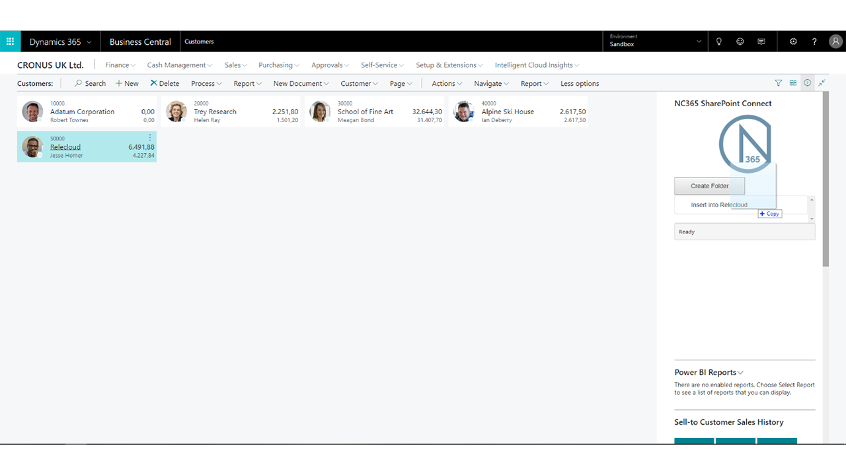The height and width of the screenshot is (475, 846).
Task: Toggle the filter pane funnel icon
Action: click(779, 83)
